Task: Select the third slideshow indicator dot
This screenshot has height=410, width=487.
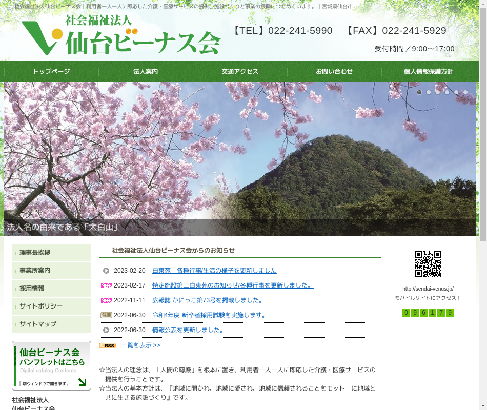Action: click(x=438, y=92)
